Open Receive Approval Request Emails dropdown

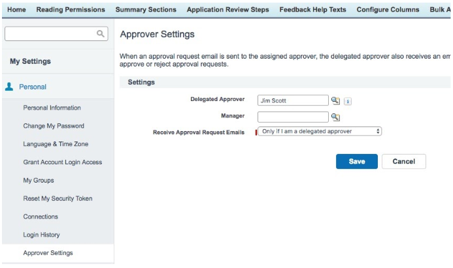(x=320, y=131)
